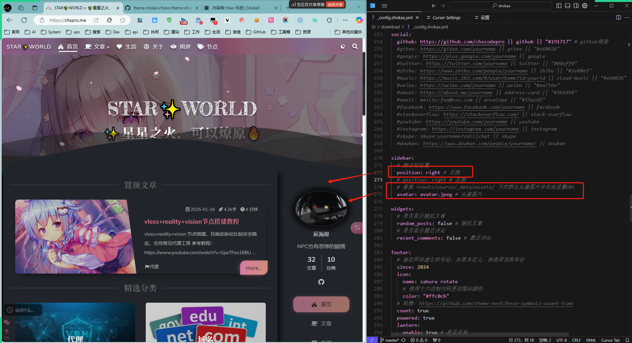
Task: Split the editor right in Cursor
Action: [618, 18]
